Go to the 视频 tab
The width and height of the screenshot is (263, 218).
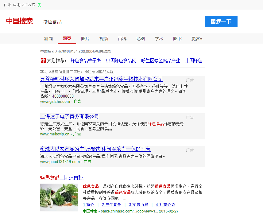click(104, 39)
